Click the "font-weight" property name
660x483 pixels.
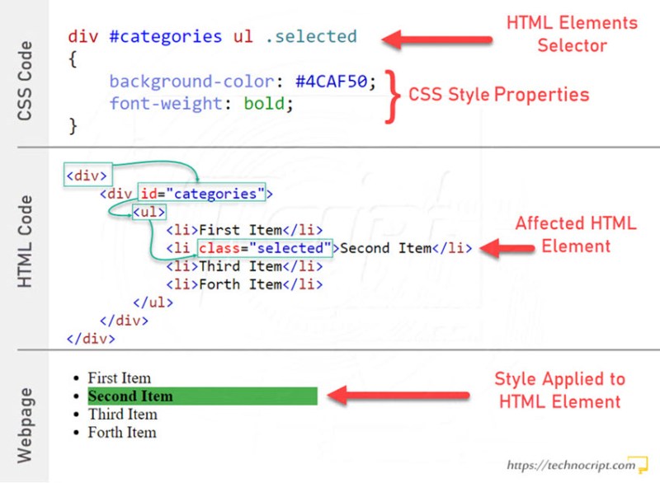[166, 103]
